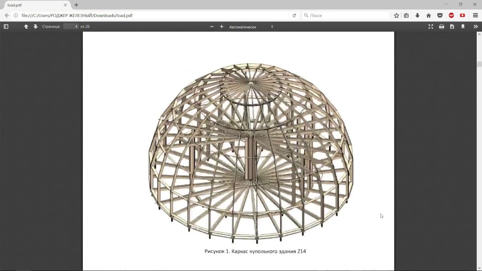Viewport: 482px width, 271px height.
Task: Open the Pocket save button
Action: click(x=440, y=15)
